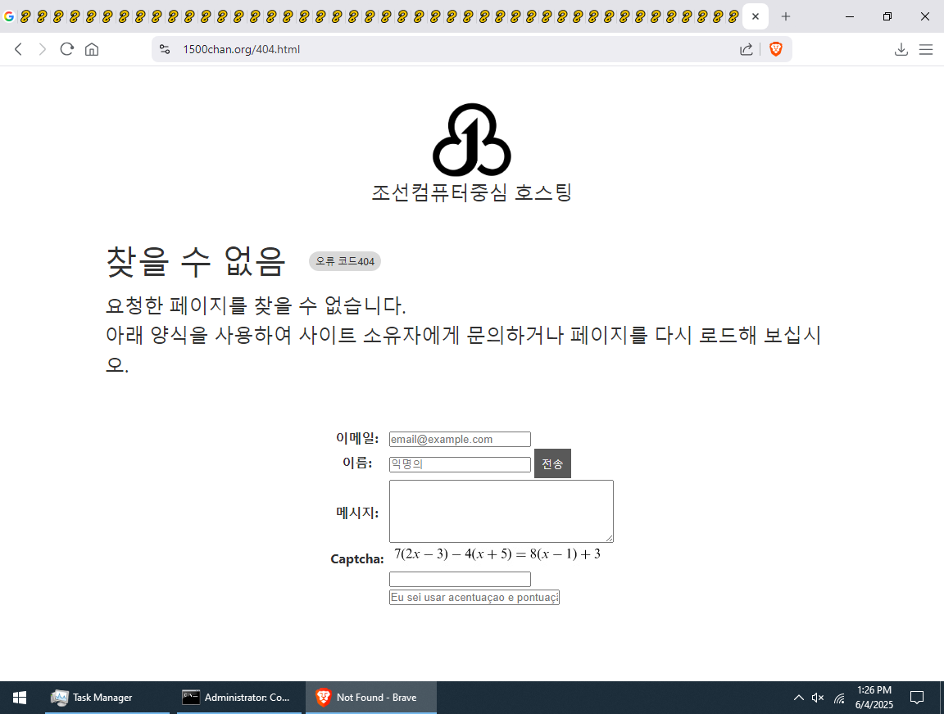The height and width of the screenshot is (714, 944).
Task: Restore down the Brave window
Action: click(887, 16)
